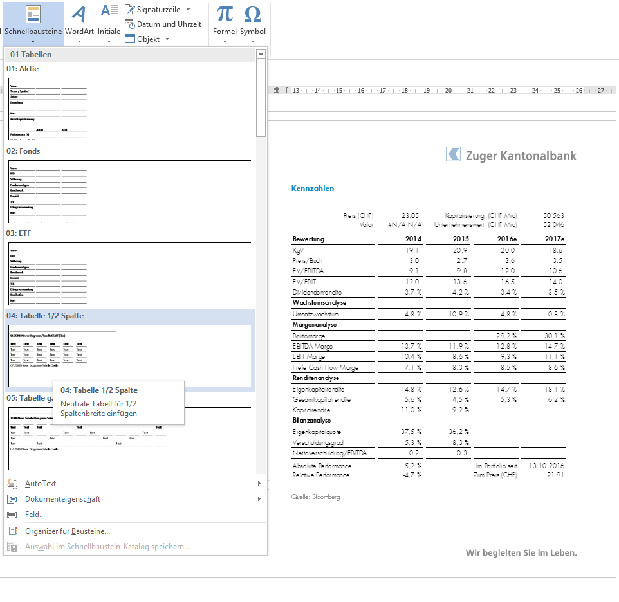Click the Kennzahlen heading
The height and width of the screenshot is (602, 619).
tap(313, 188)
